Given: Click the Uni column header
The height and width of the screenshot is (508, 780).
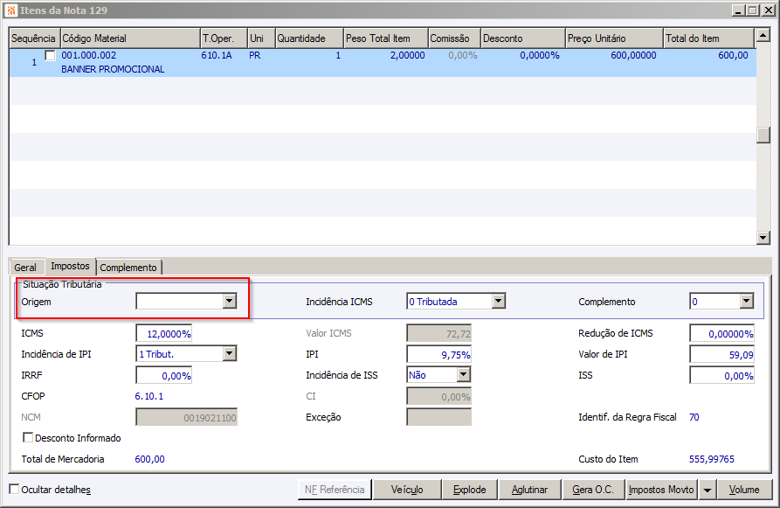Looking at the screenshot, I should [261, 38].
